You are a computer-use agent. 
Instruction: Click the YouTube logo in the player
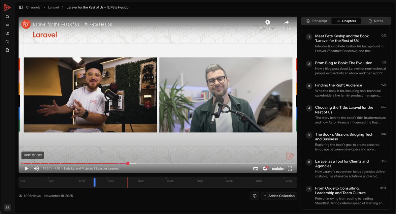(x=278, y=169)
